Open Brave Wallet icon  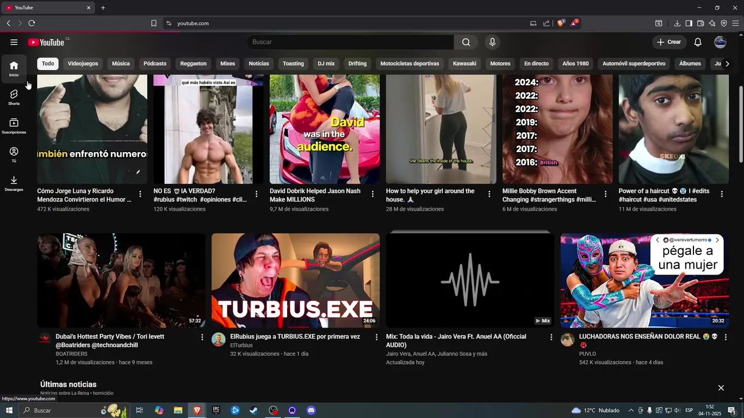tap(700, 23)
